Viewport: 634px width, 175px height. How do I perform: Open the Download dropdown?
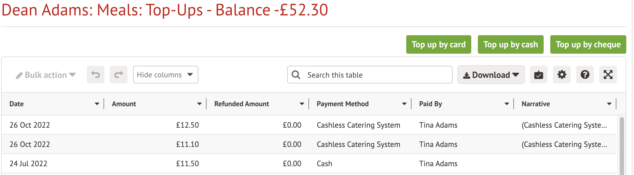point(491,75)
